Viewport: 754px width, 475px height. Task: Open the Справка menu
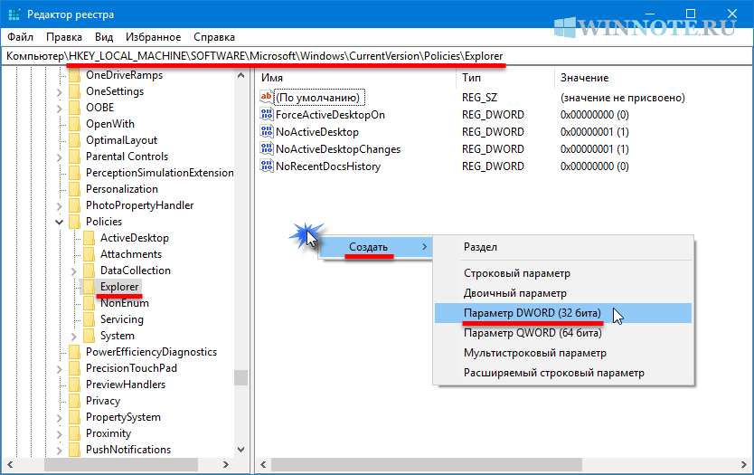(214, 37)
